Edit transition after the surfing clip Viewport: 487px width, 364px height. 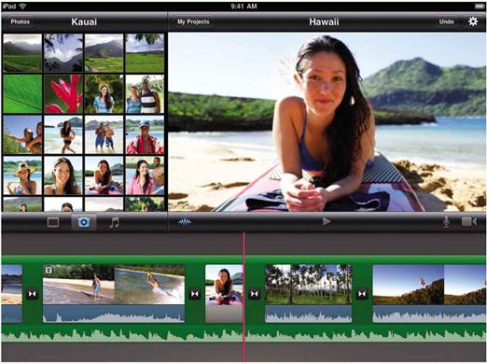pyautogui.click(x=195, y=294)
